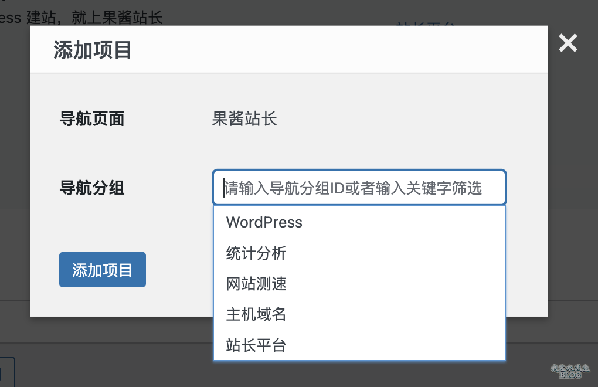Select the 主机域名 dropdown option

[359, 314]
